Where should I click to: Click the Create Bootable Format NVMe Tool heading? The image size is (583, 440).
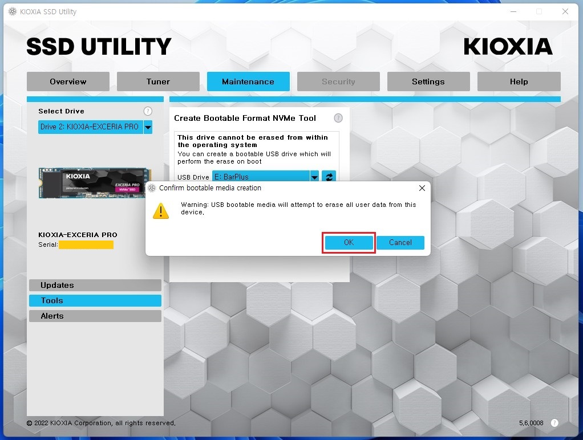tap(245, 118)
